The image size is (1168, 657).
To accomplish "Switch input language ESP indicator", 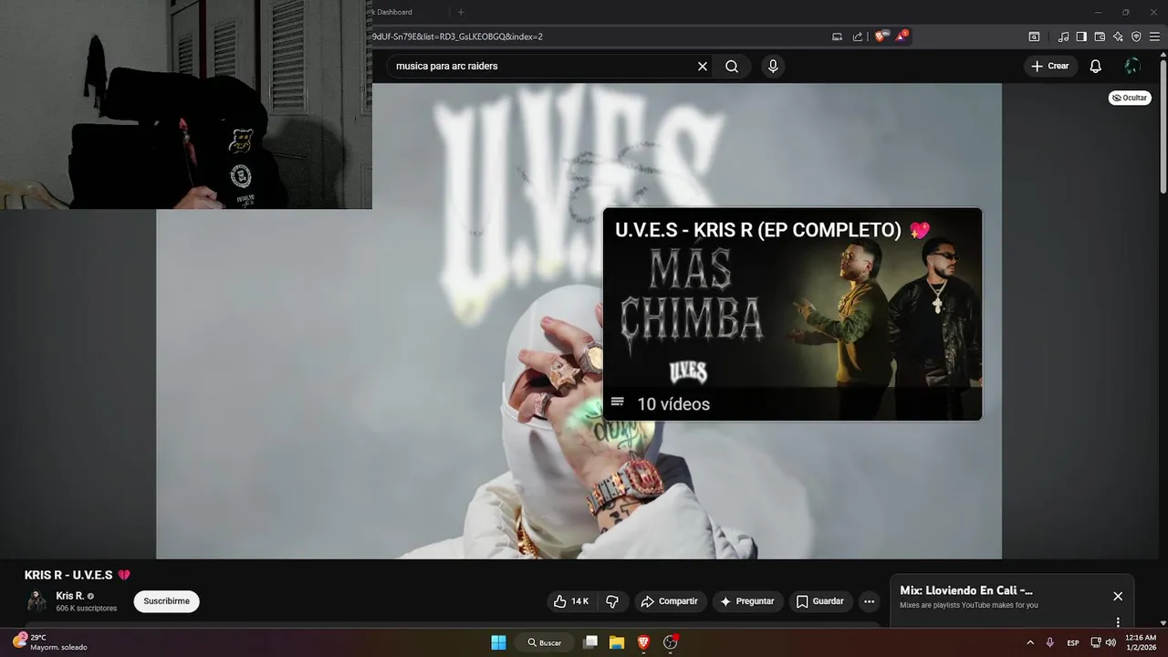I will (x=1073, y=642).
